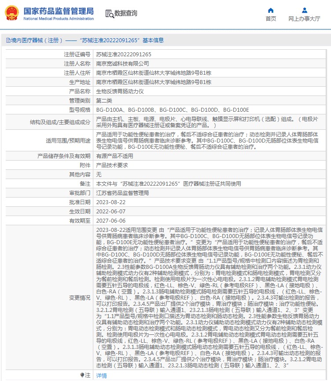The image size is (331, 381).
Task: Select 有源产品不适用 storage value
Action: pyautogui.click(x=114, y=156)
